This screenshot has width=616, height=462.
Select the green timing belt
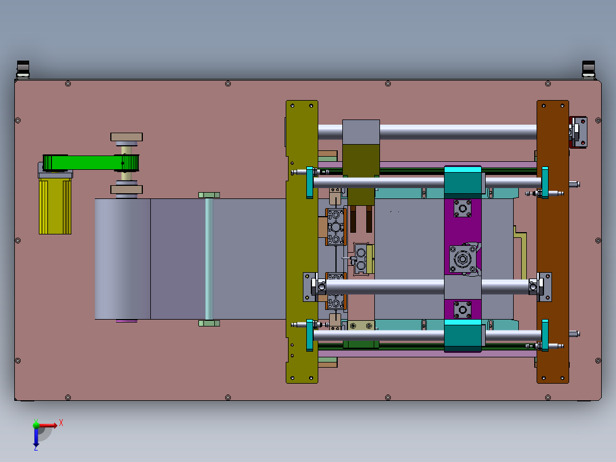91,163
